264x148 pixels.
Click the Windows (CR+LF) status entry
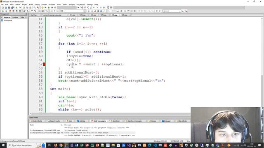[160, 141]
